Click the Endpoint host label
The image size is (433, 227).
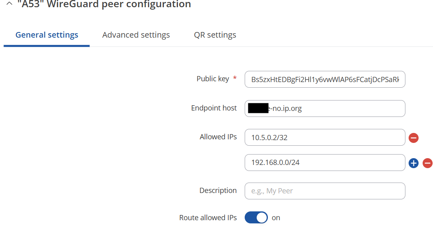click(214, 108)
